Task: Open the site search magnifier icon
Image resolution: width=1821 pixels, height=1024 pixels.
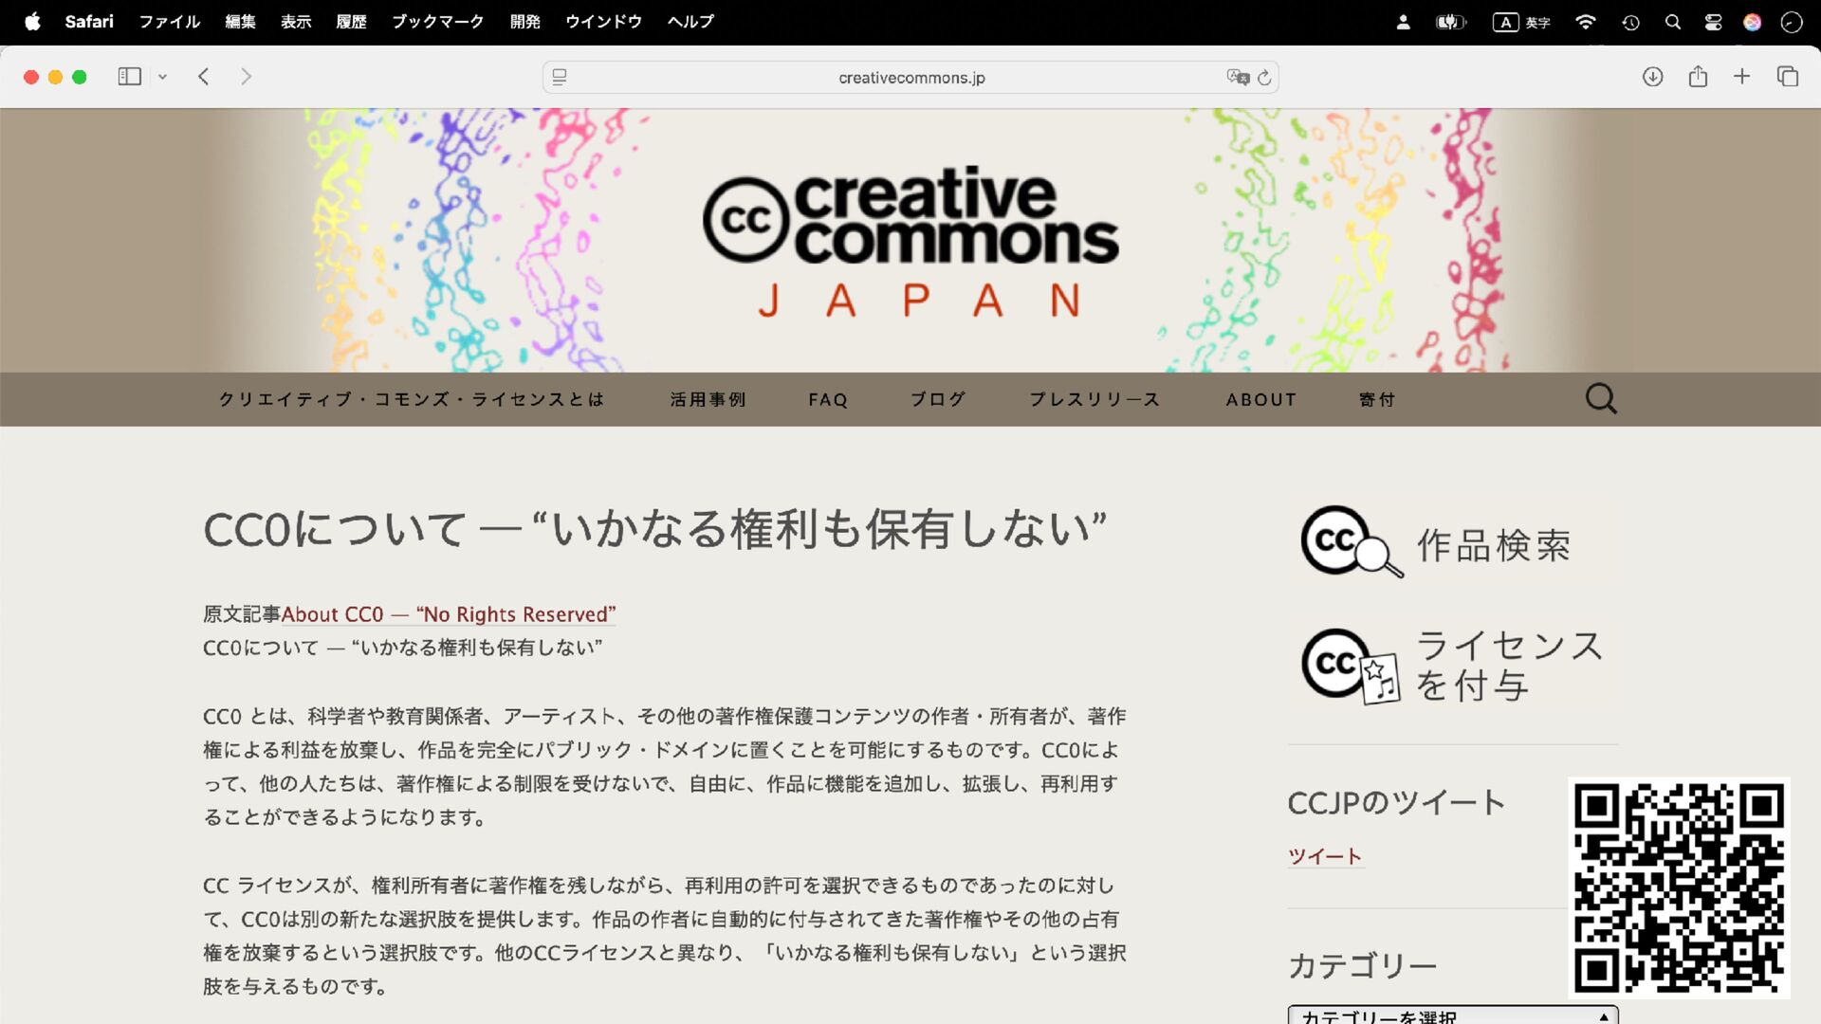Action: (1601, 398)
